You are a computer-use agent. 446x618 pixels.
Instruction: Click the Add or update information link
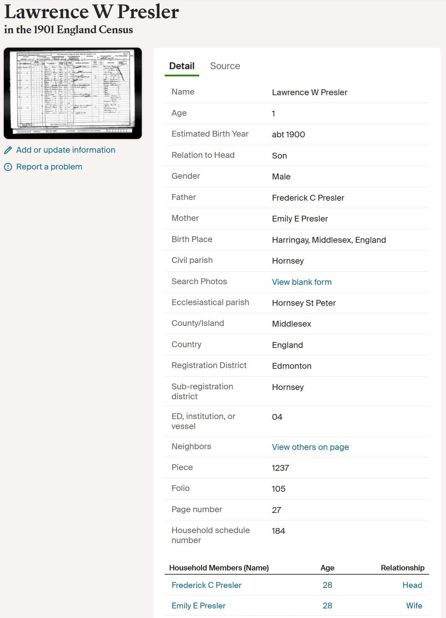tap(66, 150)
